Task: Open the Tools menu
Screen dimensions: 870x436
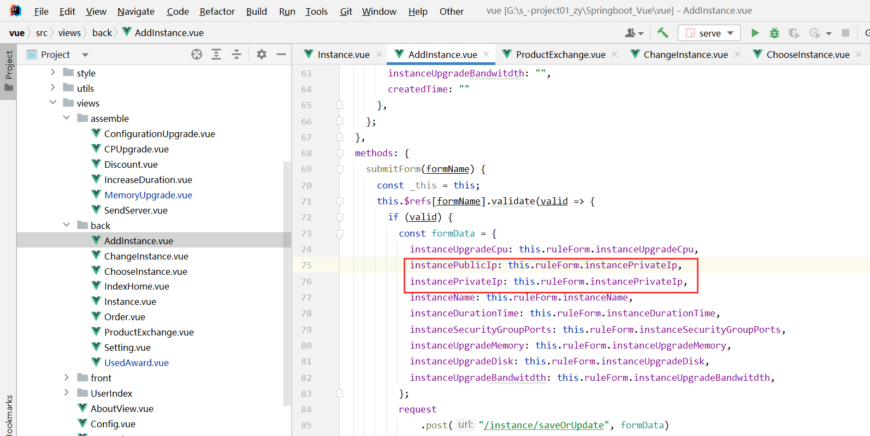Action: click(317, 11)
